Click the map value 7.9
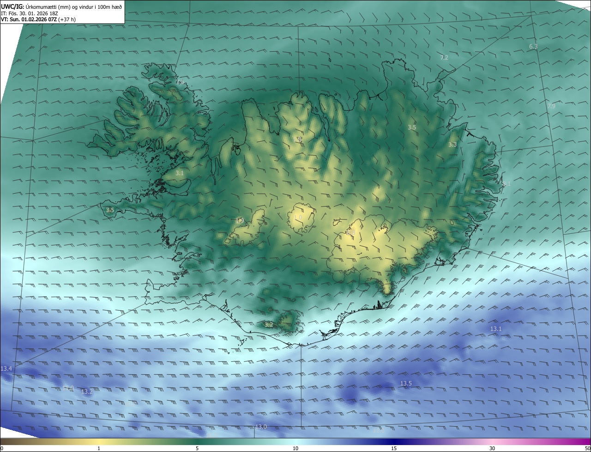 click(551, 106)
